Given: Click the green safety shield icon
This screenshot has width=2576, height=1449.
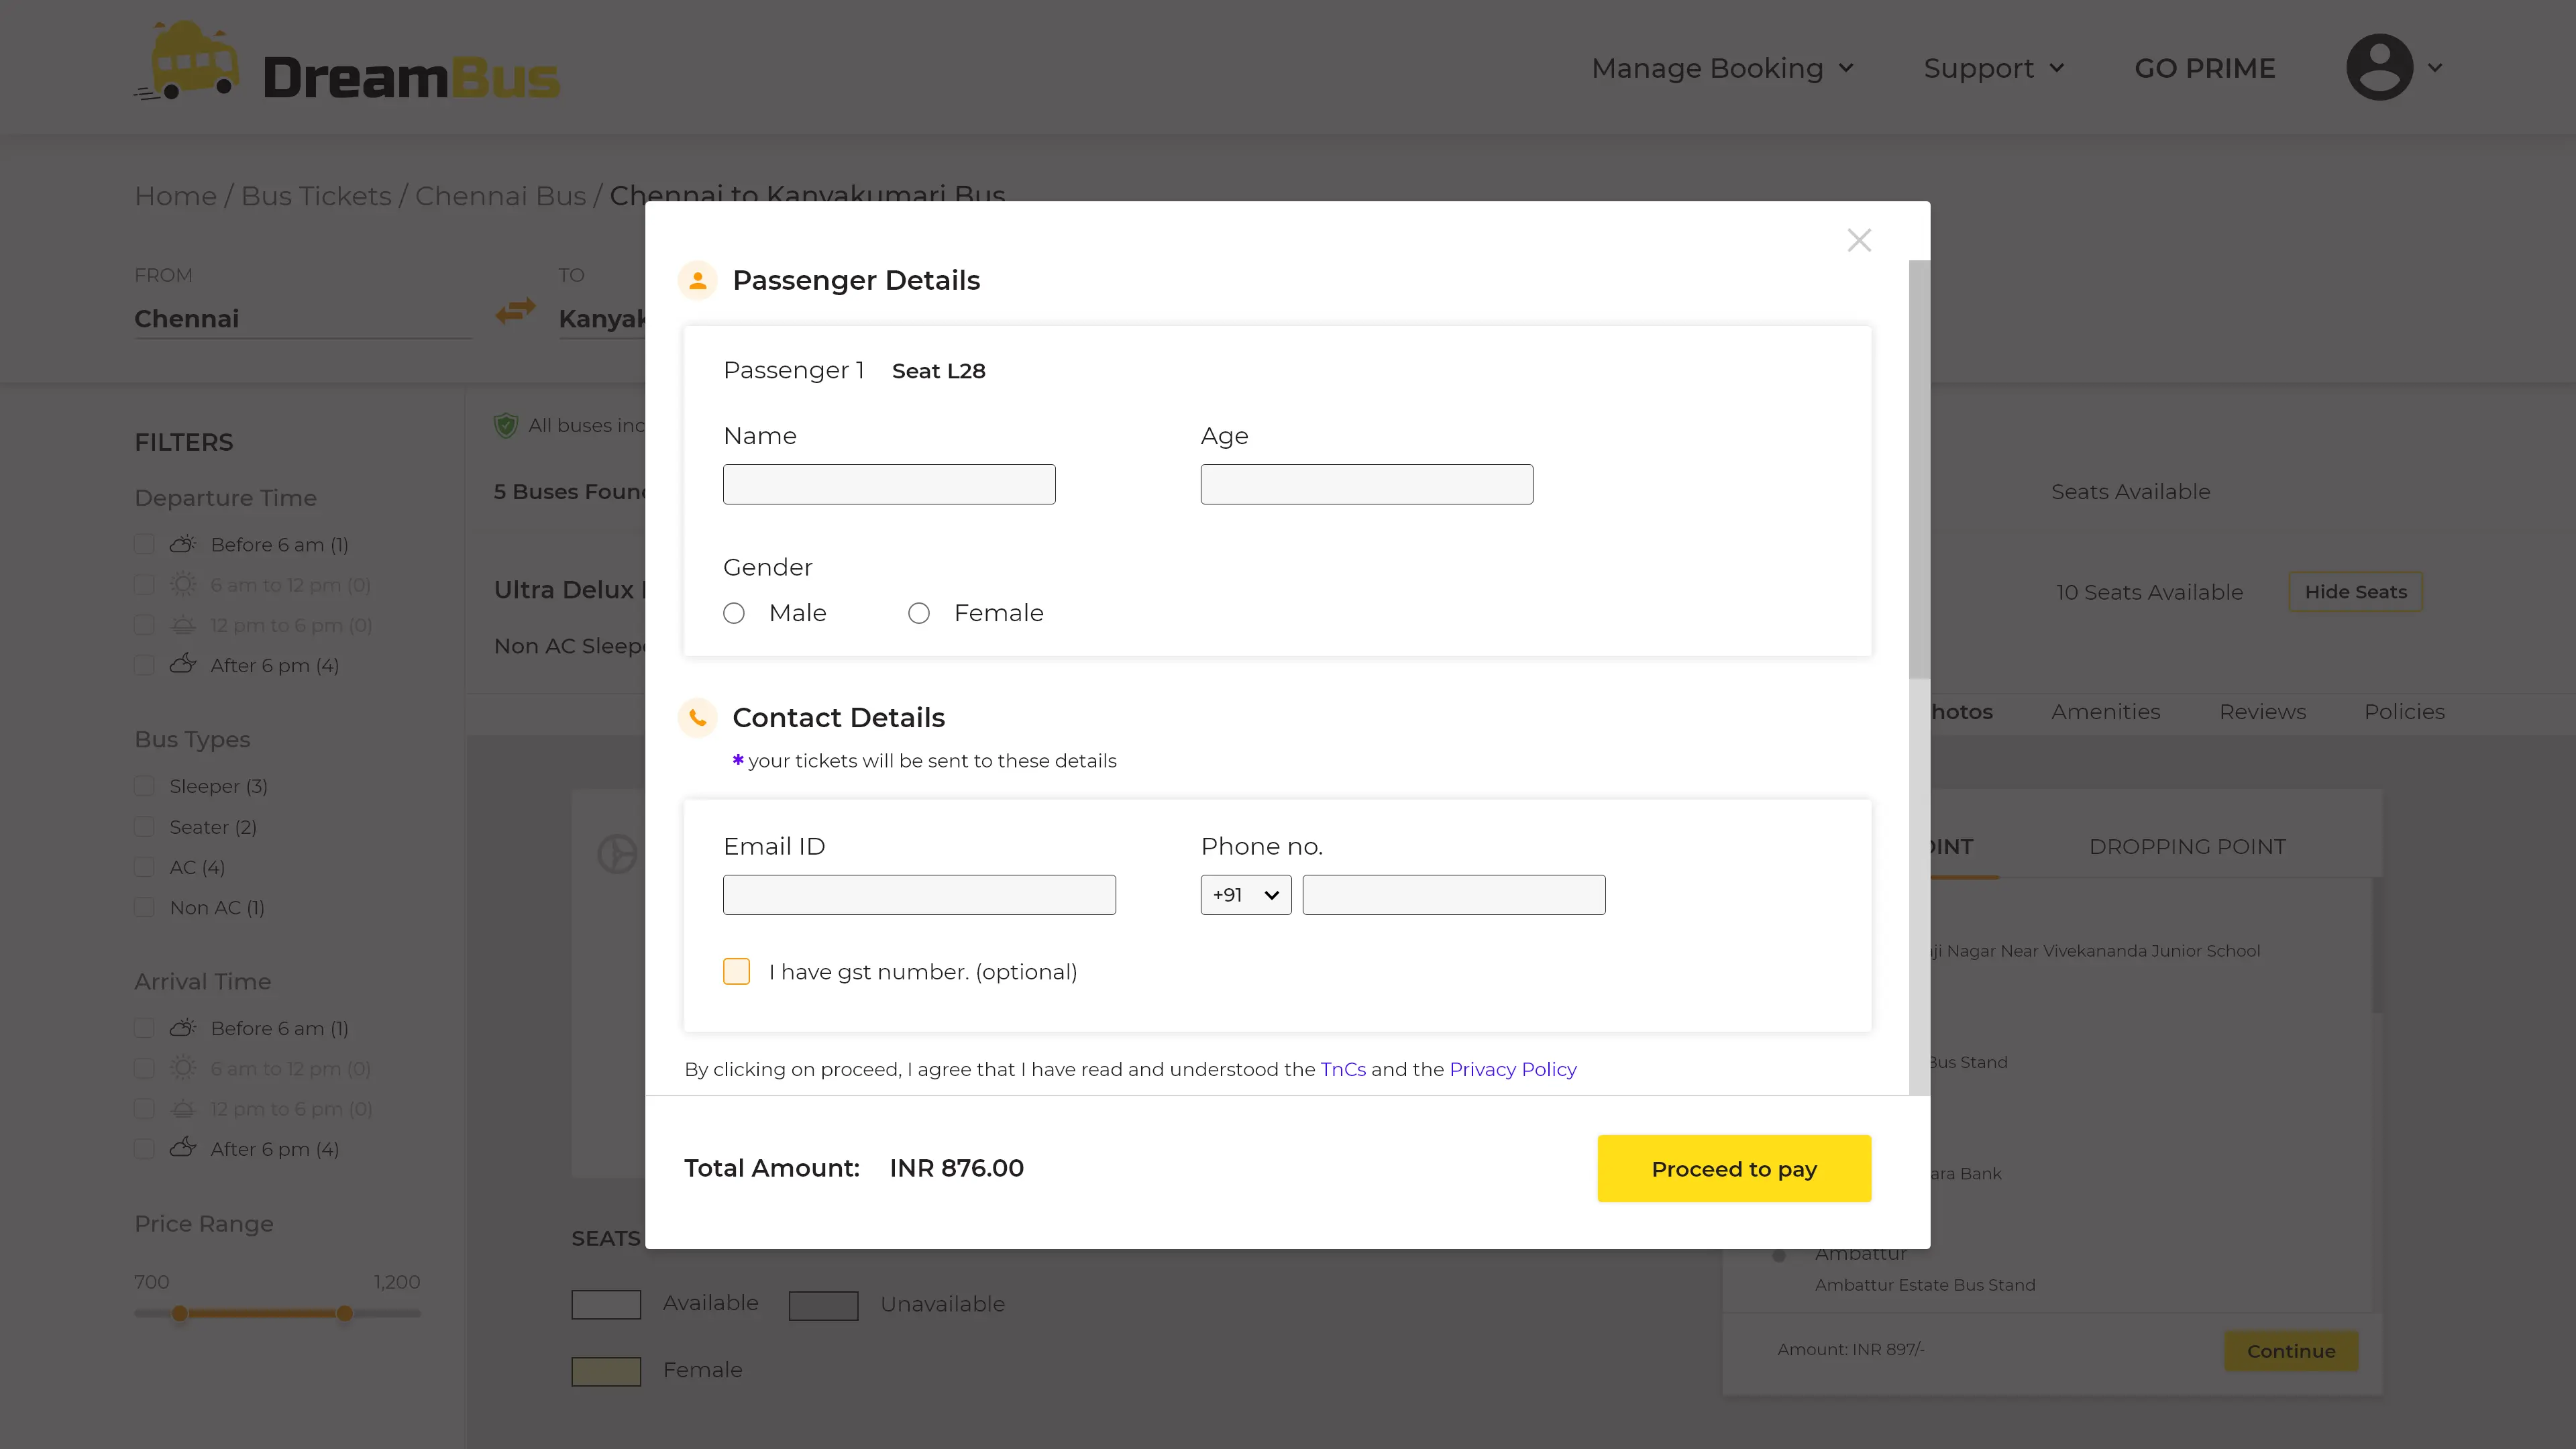Looking at the screenshot, I should click(x=506, y=426).
